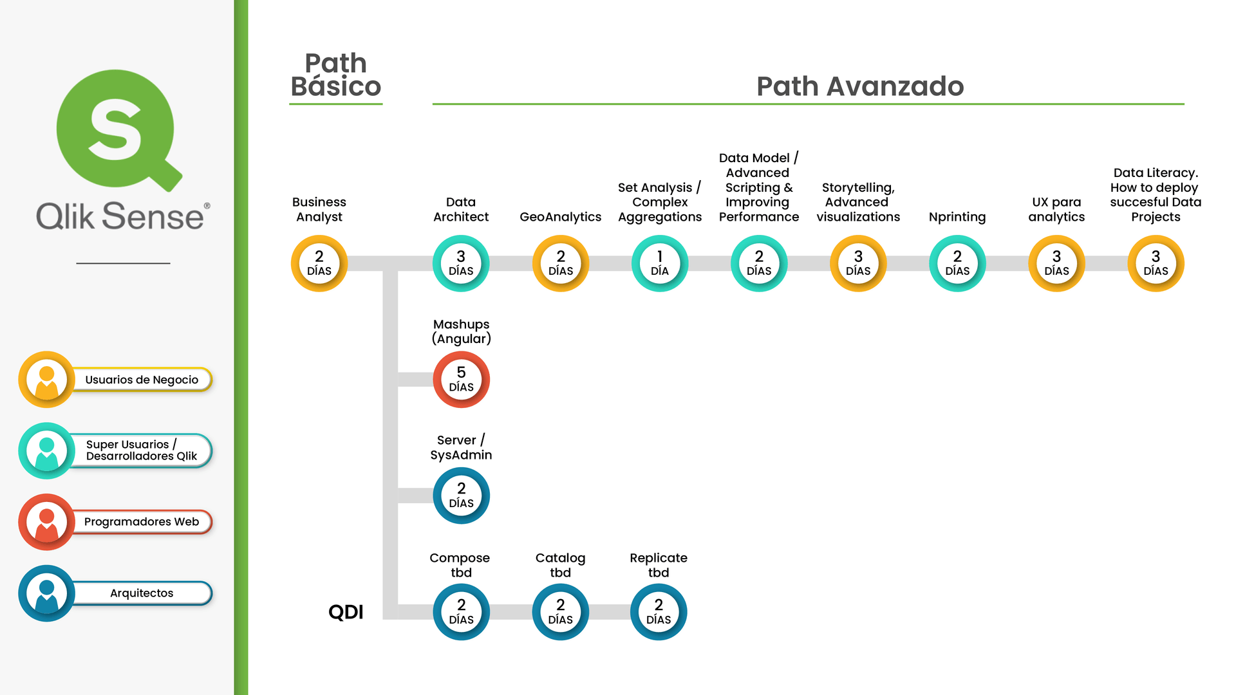Select the Programadores Web icon
Screen dimensions: 1236x695
tap(47, 522)
